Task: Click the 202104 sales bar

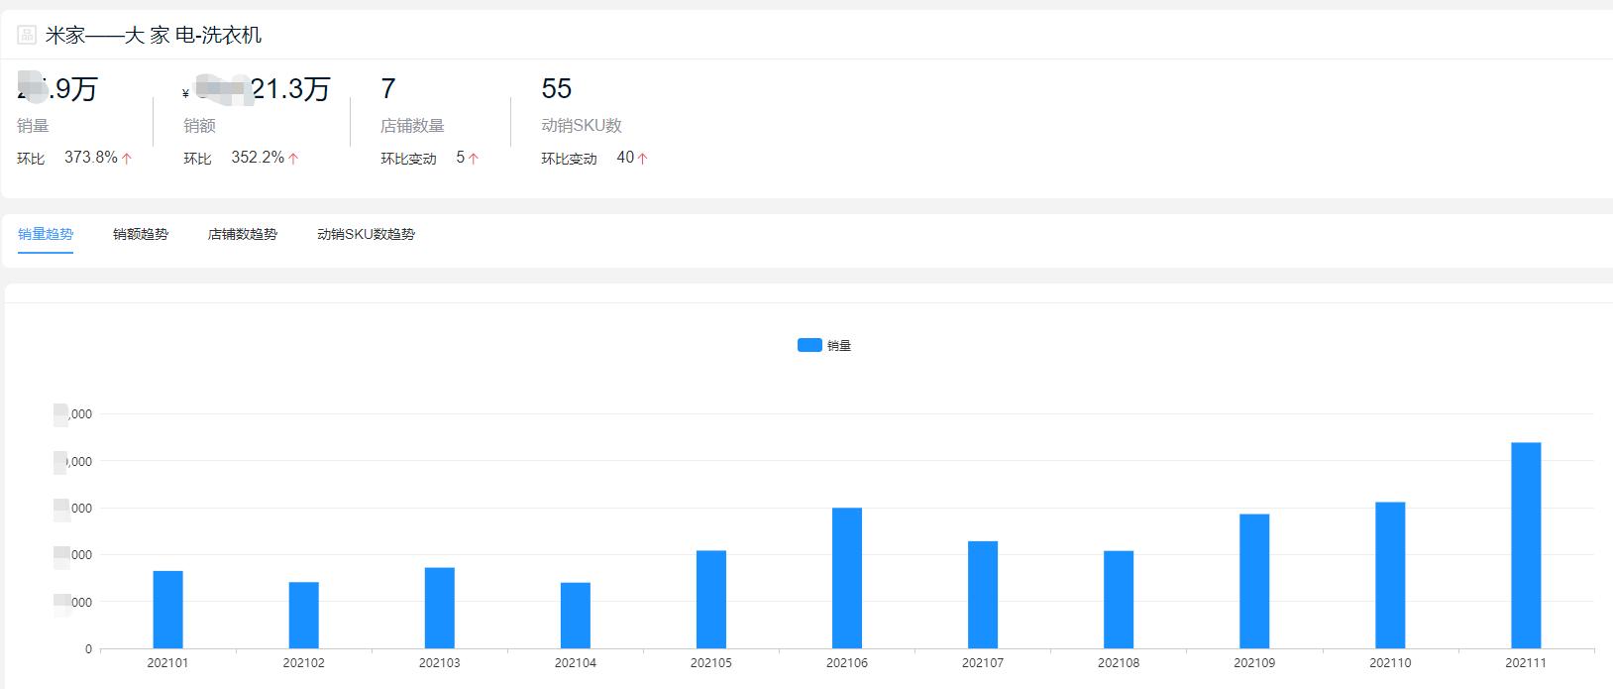Action: point(576,616)
